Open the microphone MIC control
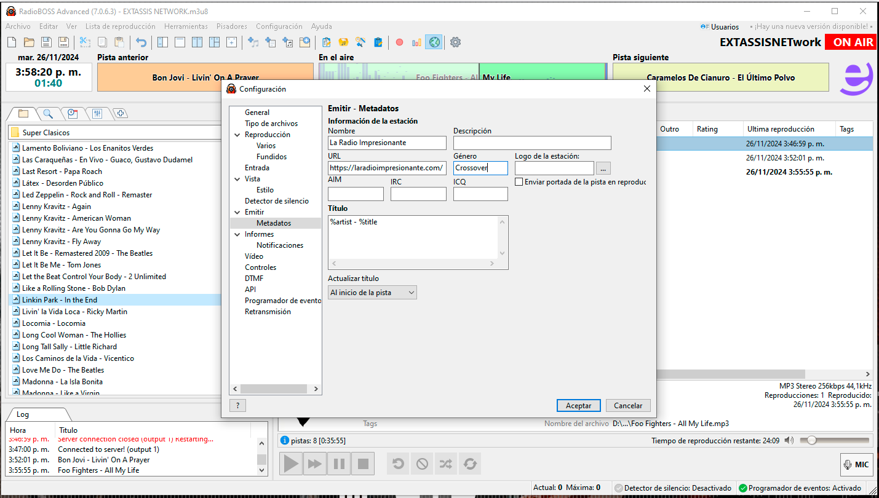This screenshot has height=498, width=879. [856, 464]
